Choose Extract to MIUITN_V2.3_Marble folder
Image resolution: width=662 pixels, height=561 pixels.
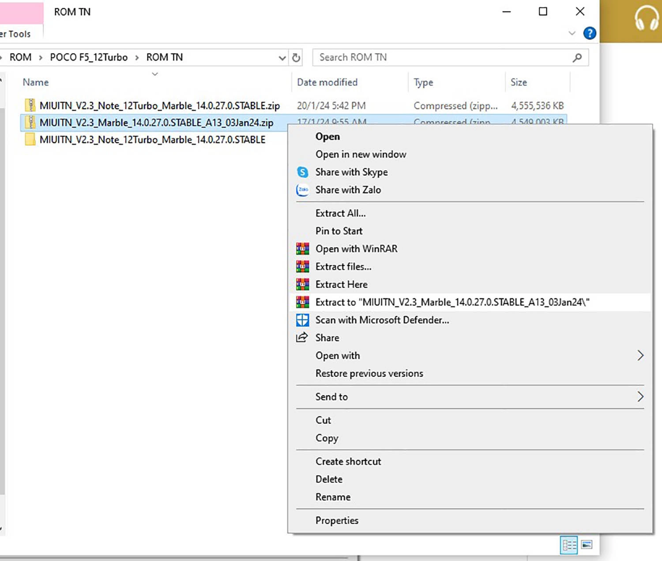pos(452,302)
